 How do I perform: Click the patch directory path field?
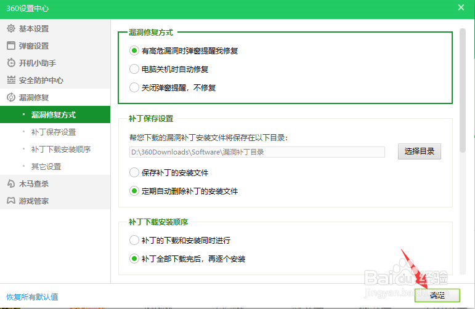pos(257,152)
